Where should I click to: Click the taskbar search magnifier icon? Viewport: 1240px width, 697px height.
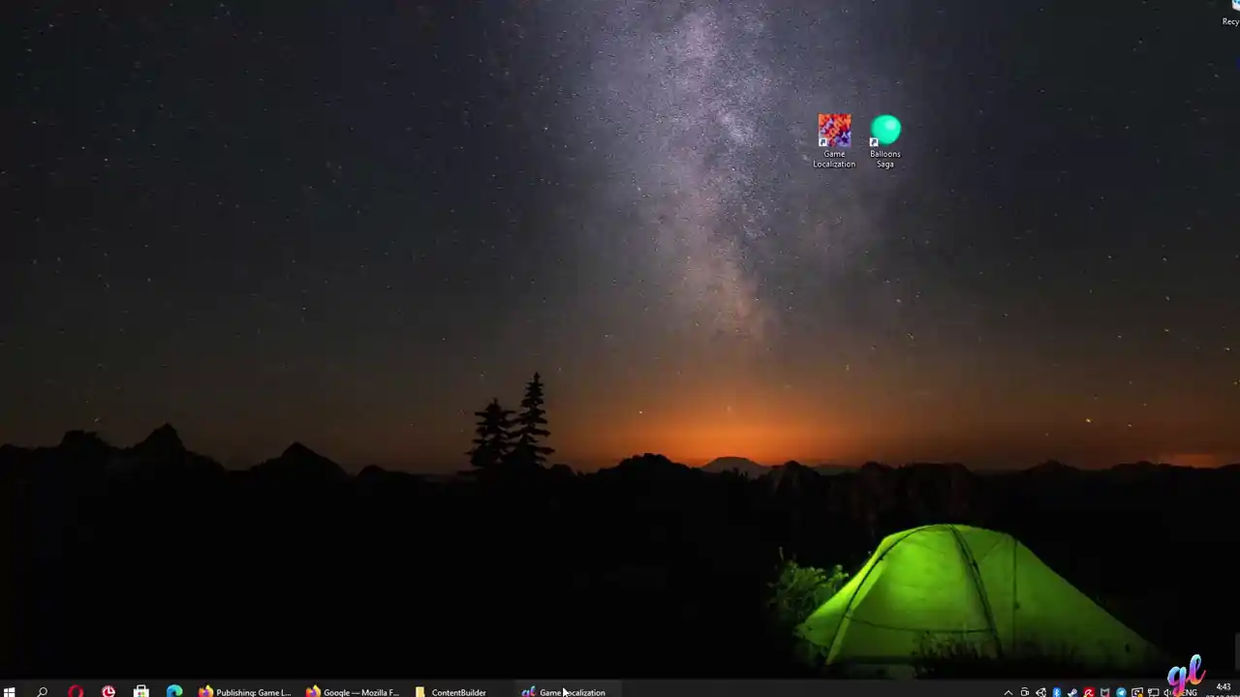[42, 691]
